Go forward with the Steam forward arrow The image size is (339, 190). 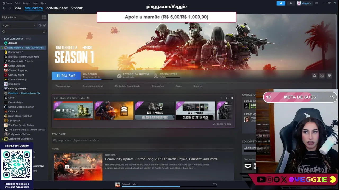tap(10, 8)
